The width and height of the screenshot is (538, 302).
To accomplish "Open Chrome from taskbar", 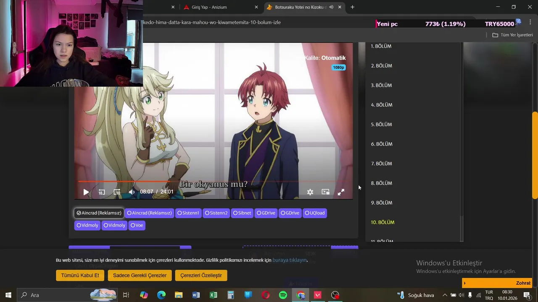I will [301, 295].
